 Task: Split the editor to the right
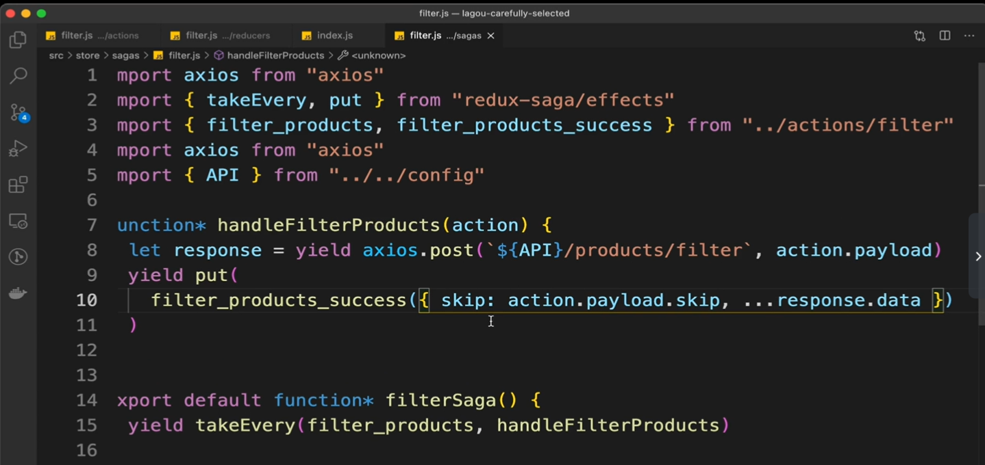pos(945,36)
